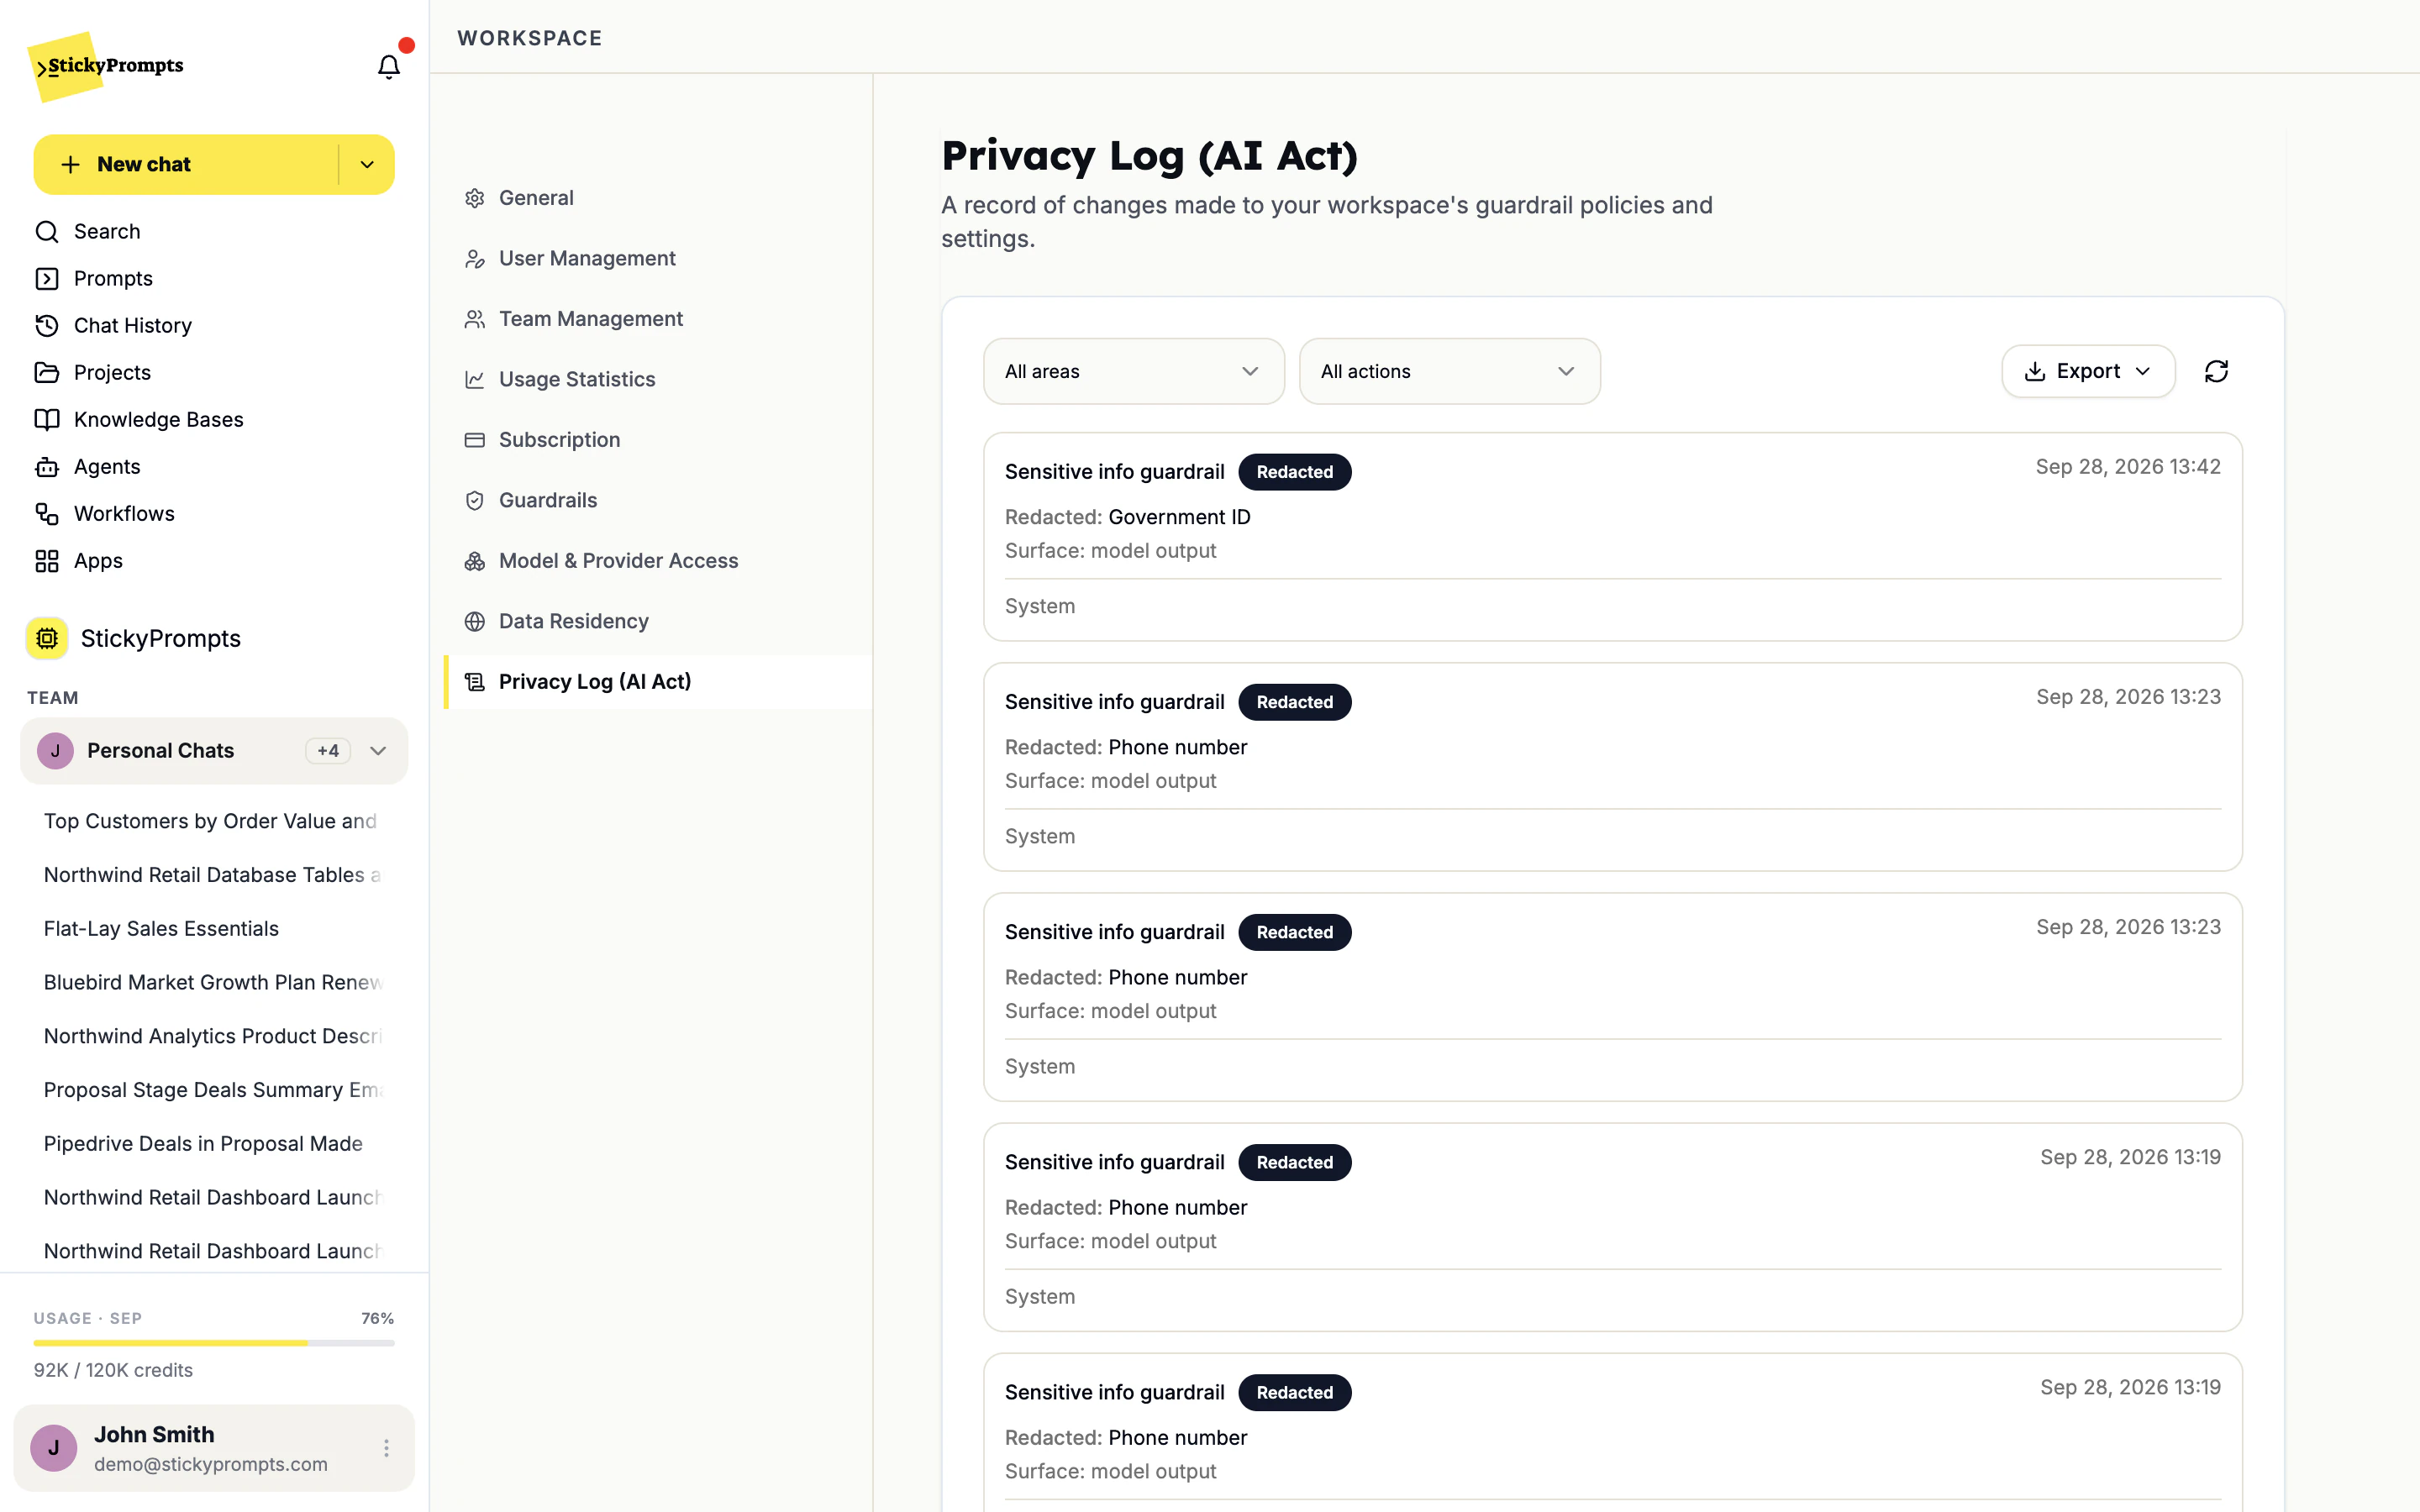The width and height of the screenshot is (2420, 1512).
Task: Open Top Customers by Order Value chat
Action: coord(213,821)
